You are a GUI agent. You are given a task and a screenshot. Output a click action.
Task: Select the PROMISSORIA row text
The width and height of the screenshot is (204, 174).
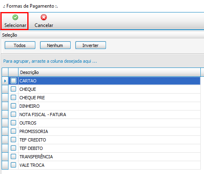34,131
